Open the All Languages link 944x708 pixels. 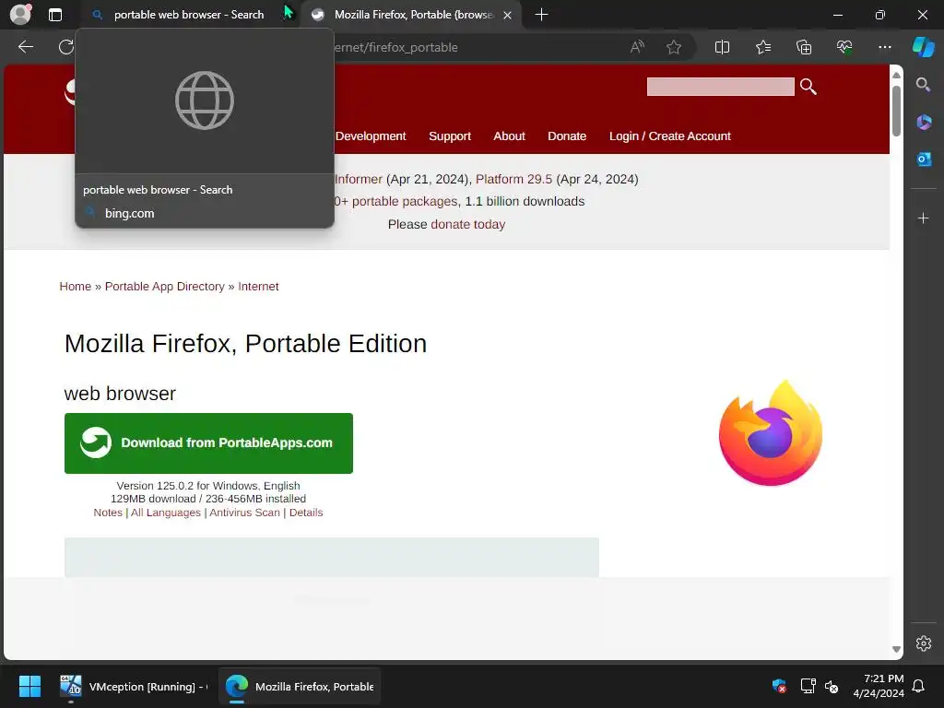pos(166,513)
